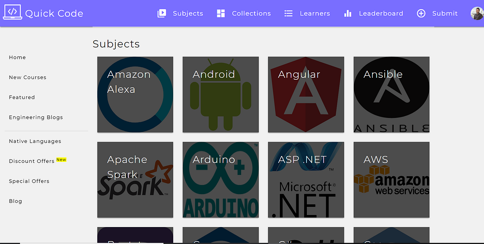This screenshot has height=244, width=484.
Task: Click the Subjects play icon in the header
Action: (162, 13)
